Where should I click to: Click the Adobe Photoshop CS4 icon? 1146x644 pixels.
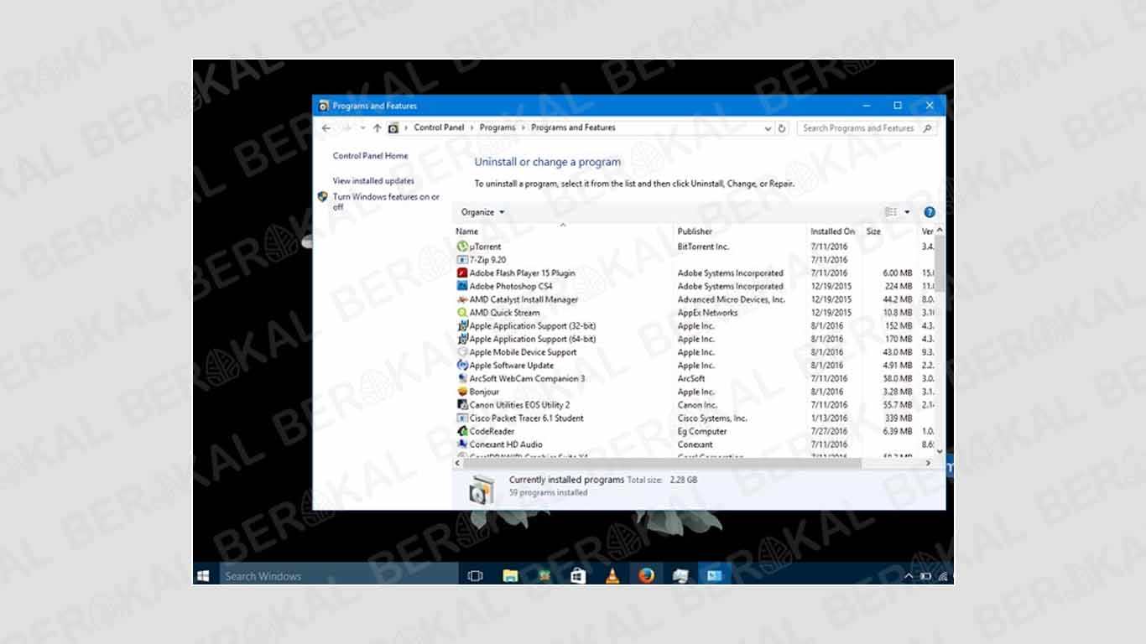click(462, 286)
